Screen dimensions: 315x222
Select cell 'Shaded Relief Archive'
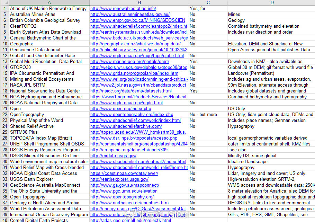tap(49, 126)
